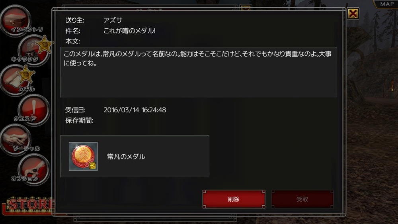Click the 受取 receive button
Screen dimensions: 398x224
tap(302, 199)
